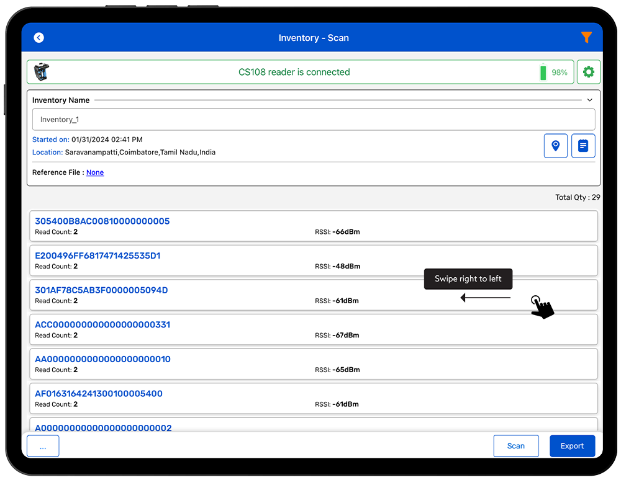Collapse the Inventory Name section chevron
621x480 pixels.
[589, 100]
